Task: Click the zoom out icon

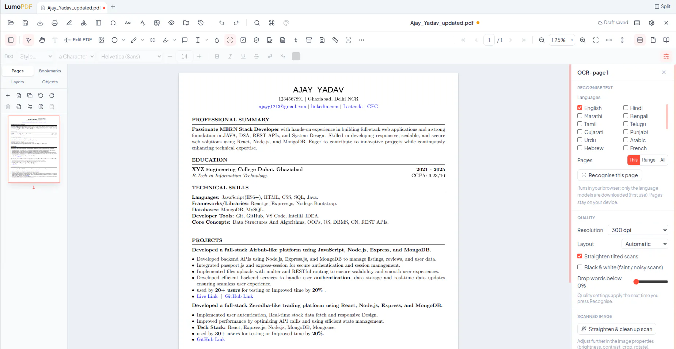Action: coord(542,40)
